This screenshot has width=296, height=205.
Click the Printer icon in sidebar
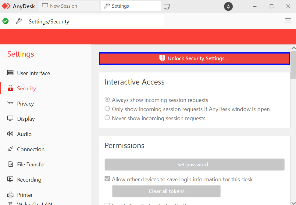click(10, 195)
